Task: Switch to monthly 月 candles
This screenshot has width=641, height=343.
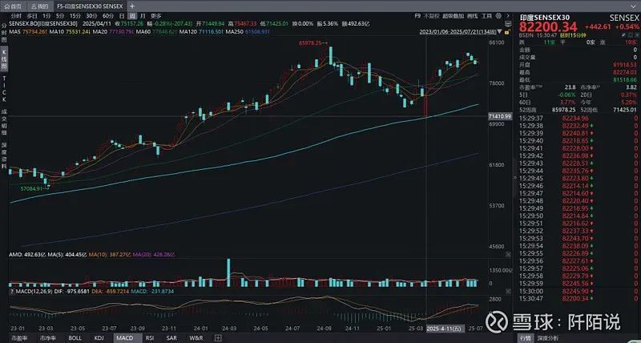Action: [x=143, y=16]
